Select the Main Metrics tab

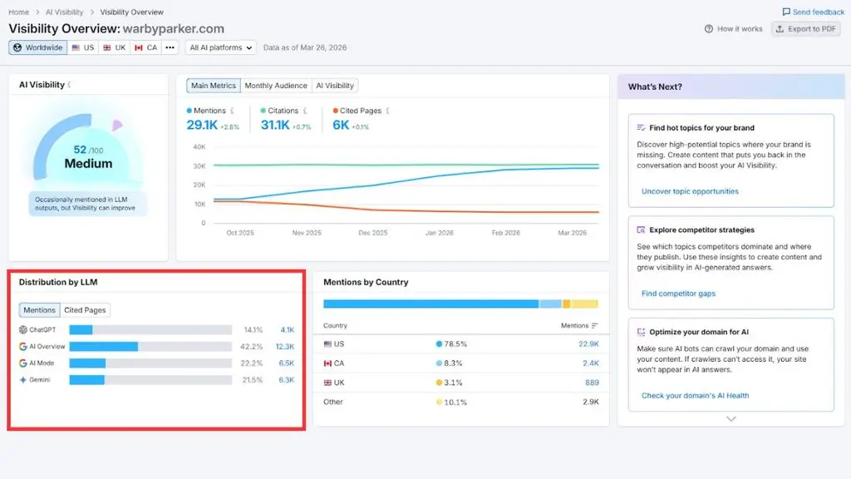(214, 86)
